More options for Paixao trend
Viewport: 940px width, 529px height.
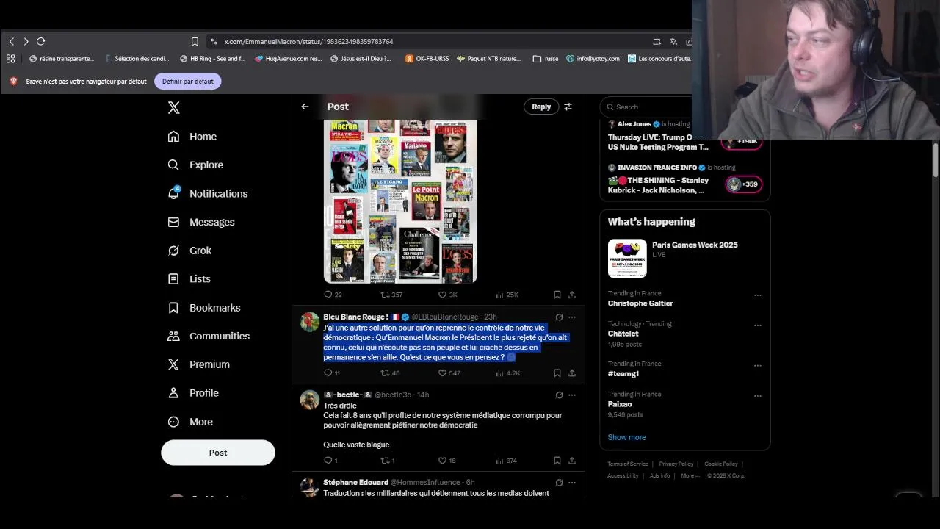(x=757, y=396)
